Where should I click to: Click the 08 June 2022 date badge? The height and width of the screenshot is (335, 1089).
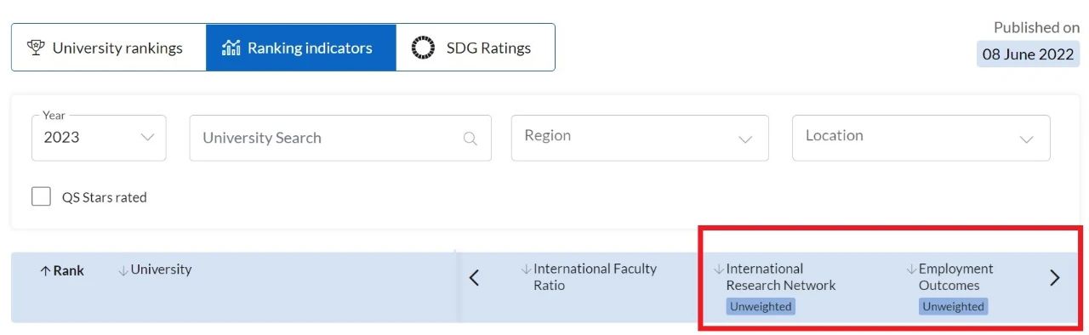point(1028,54)
